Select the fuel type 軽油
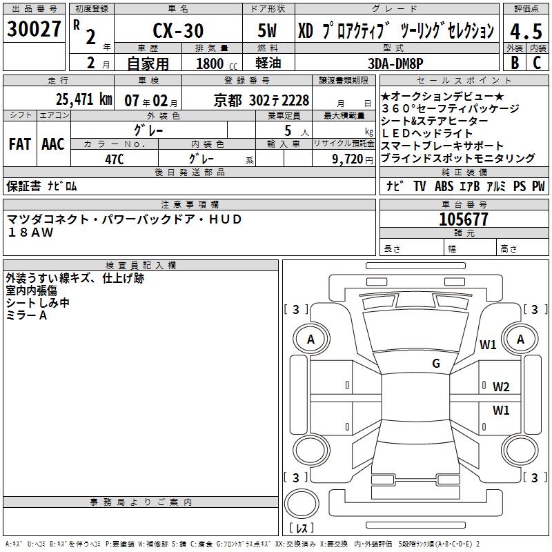This screenshot has height=552, width=552. [268, 63]
